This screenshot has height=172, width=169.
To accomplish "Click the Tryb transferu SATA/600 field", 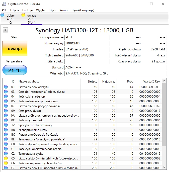I will click(x=87, y=55).
